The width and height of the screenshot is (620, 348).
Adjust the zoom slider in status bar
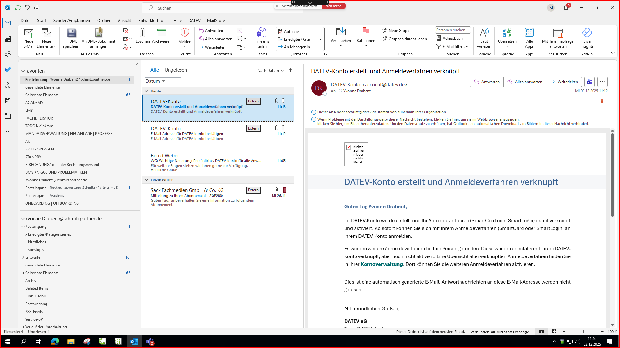click(583, 332)
